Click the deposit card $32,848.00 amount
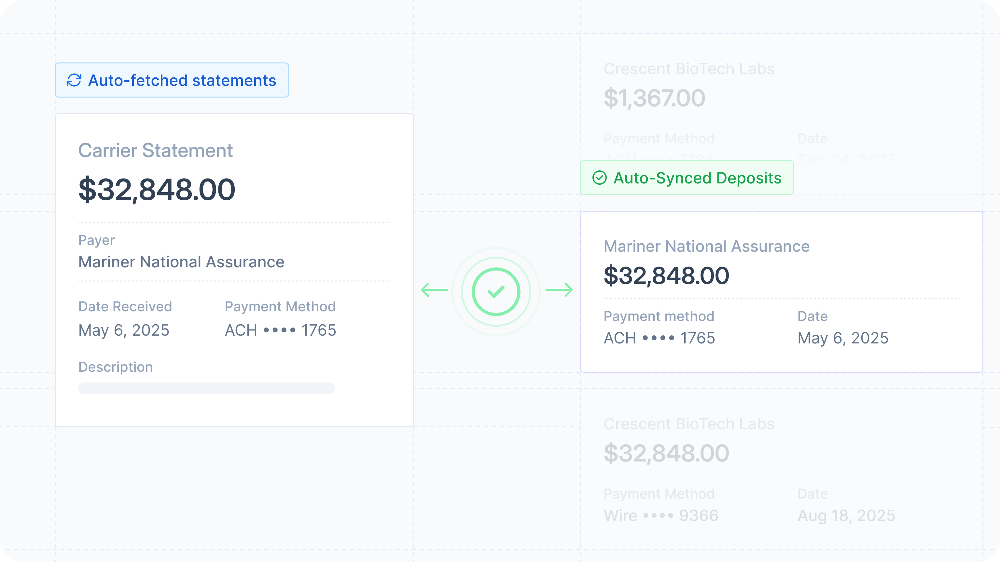 tap(666, 276)
